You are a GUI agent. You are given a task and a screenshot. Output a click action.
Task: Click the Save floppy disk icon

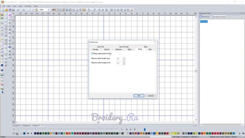coord(10,10)
